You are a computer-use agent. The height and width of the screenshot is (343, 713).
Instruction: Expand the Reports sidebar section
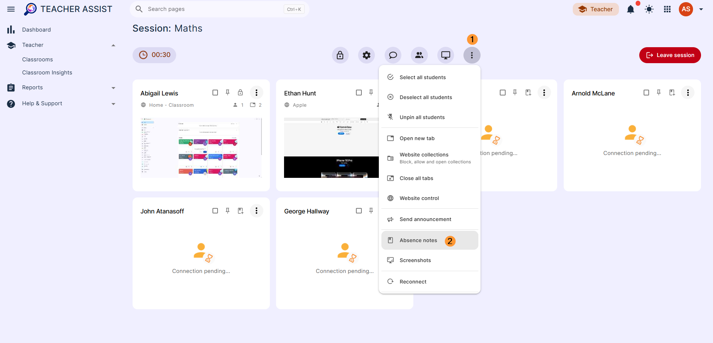coord(113,88)
